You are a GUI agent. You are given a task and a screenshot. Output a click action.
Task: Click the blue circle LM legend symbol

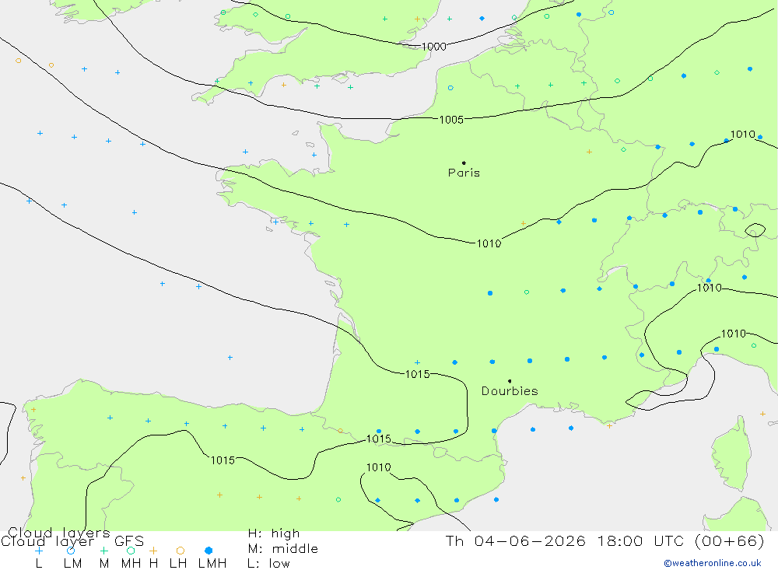[x=71, y=551]
